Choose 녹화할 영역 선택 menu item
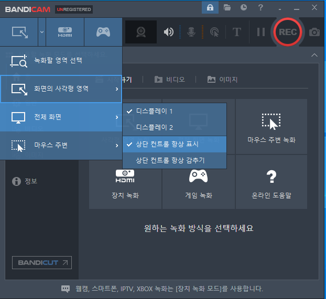 61,61
